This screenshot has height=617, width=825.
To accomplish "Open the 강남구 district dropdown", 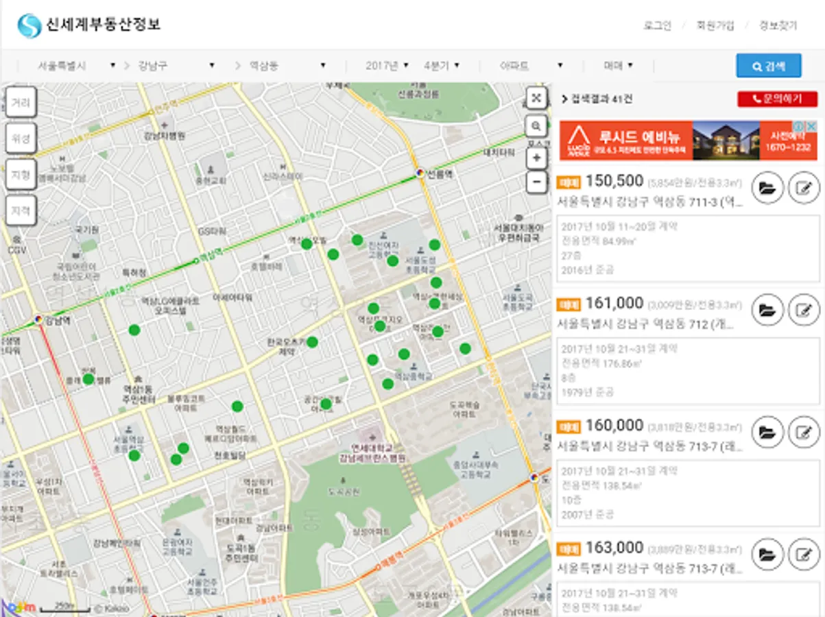I will 176,66.
